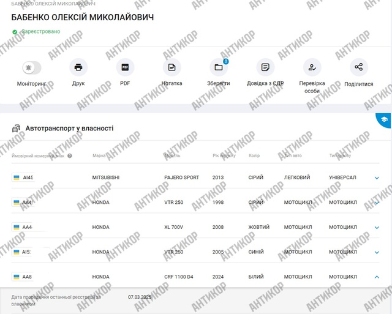392x314 pixels.
Task: Click the heading БАБЕНКО ОЛЕКСІЙ МИКОЛАЙОВИЧ
Action: point(83,17)
